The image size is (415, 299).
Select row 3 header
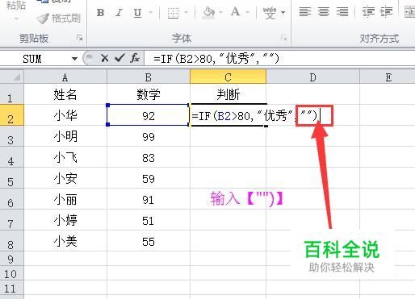(12, 136)
